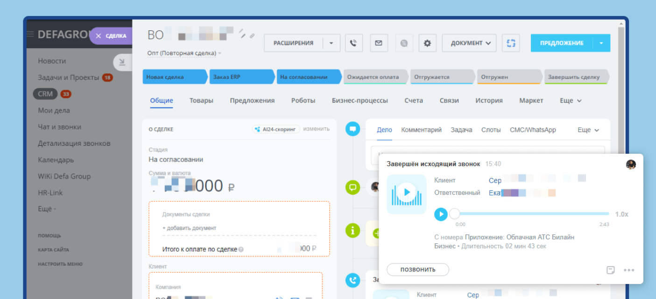Image resolution: width=656 pixels, height=299 pixels.
Task: Expand the Еще menu of the deal tabs
Action: tap(571, 100)
